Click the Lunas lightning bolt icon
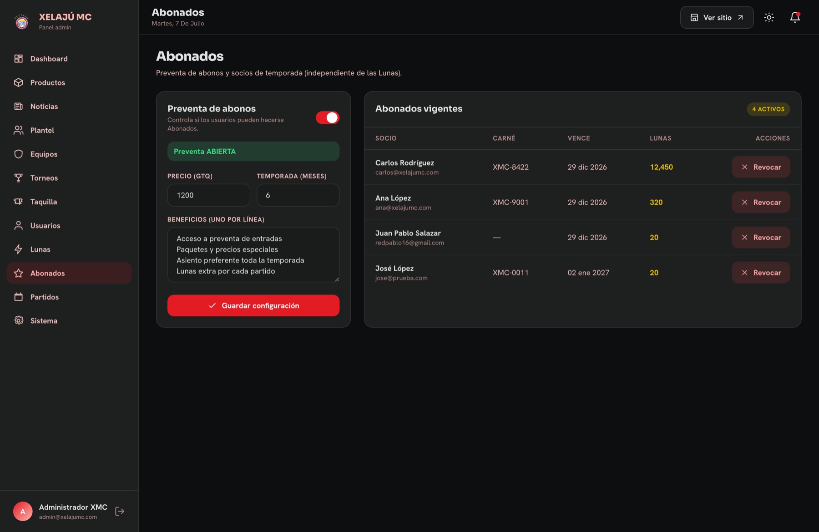Screen dimensions: 819x532 pos(19,249)
